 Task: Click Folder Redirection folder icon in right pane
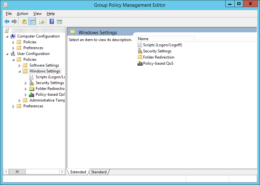coord(140,57)
